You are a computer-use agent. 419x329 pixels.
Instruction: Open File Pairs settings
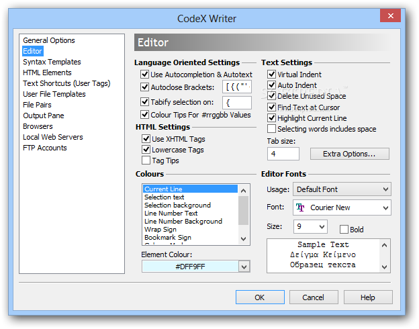tap(37, 105)
